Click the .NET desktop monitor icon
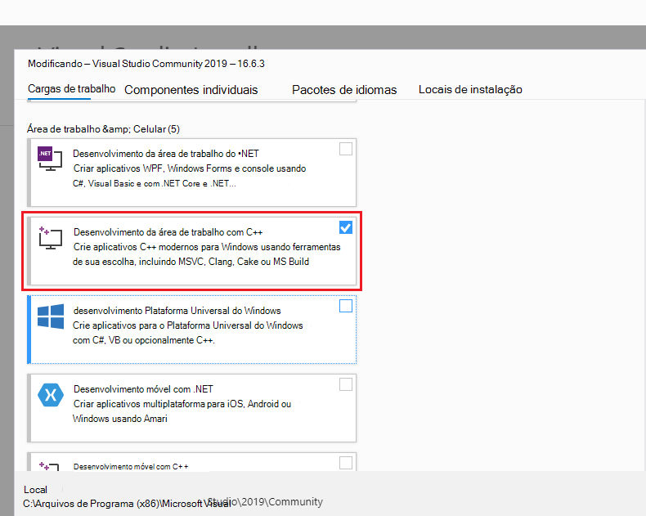Image resolution: width=646 pixels, height=516 pixels. (x=50, y=159)
